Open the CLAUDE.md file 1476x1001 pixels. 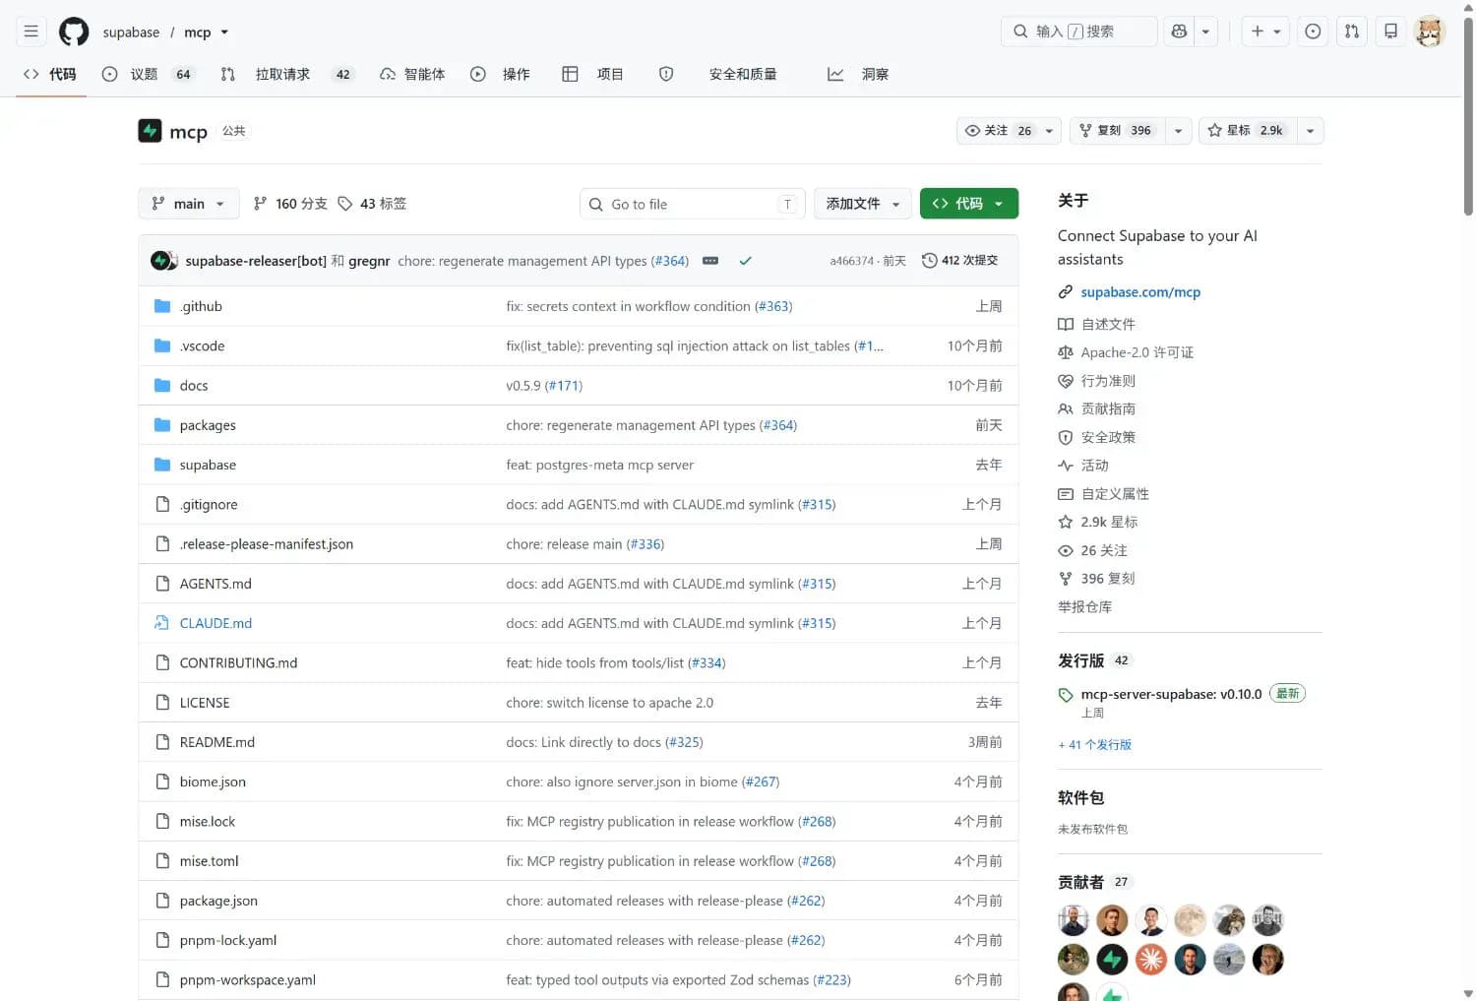point(215,623)
